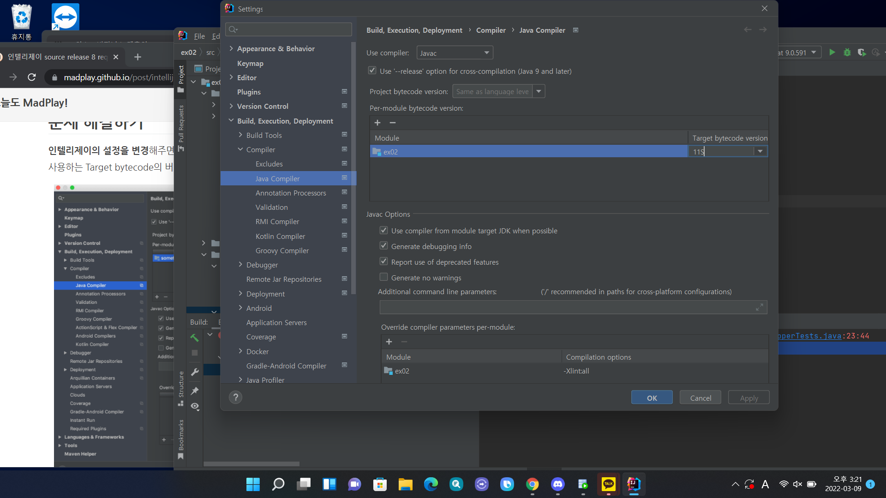Click the green Debug bug icon
This screenshot has height=498, width=886.
click(x=847, y=53)
